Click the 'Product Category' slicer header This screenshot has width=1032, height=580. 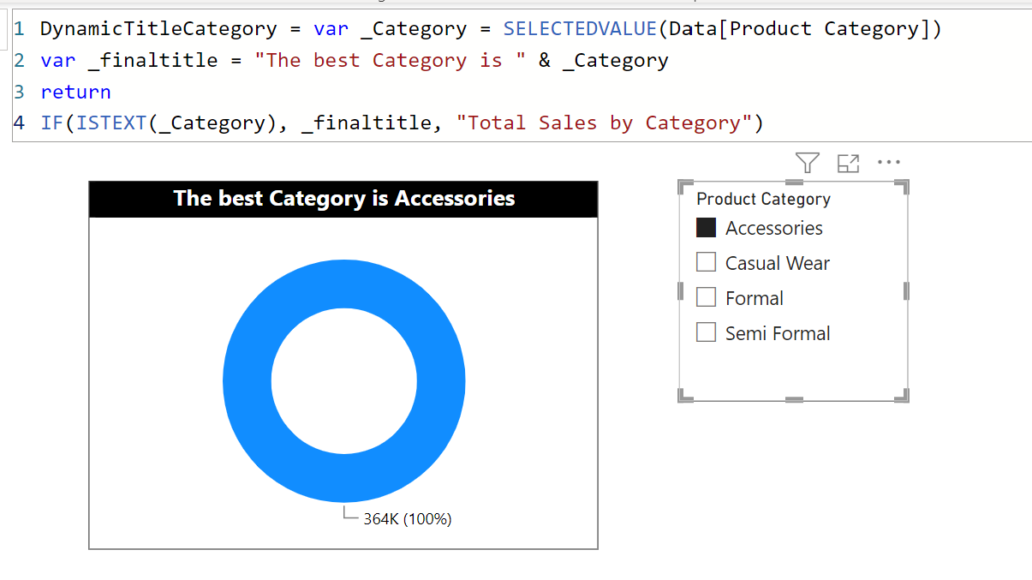coord(763,199)
